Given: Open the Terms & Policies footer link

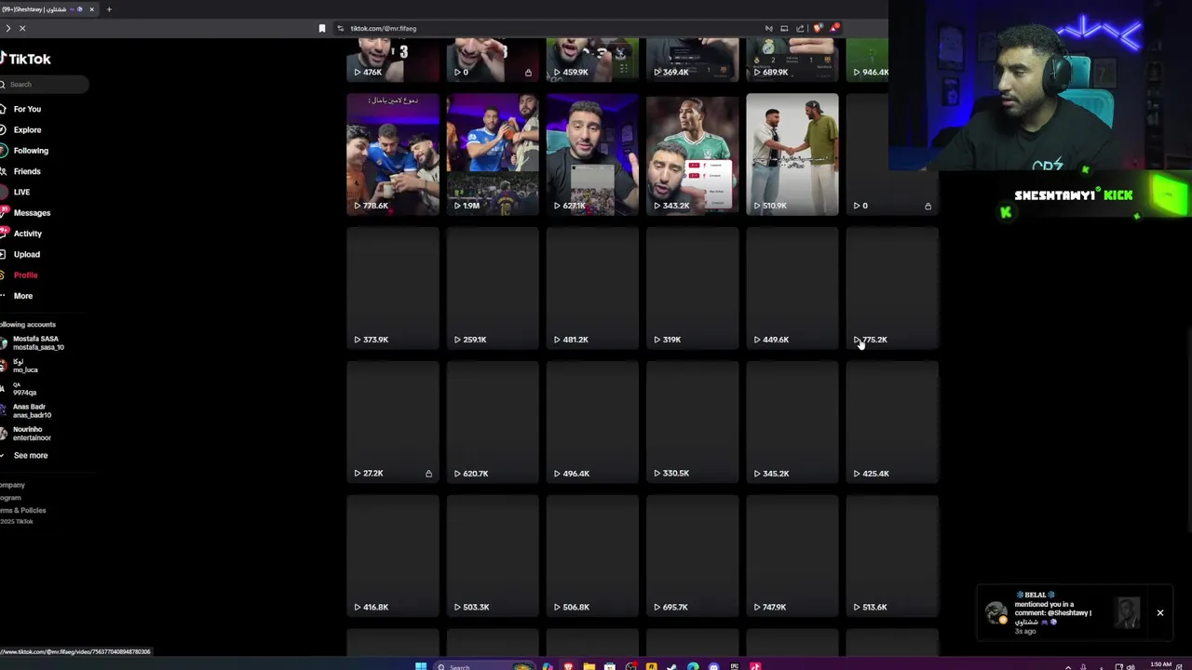Looking at the screenshot, I should [x=22, y=511].
